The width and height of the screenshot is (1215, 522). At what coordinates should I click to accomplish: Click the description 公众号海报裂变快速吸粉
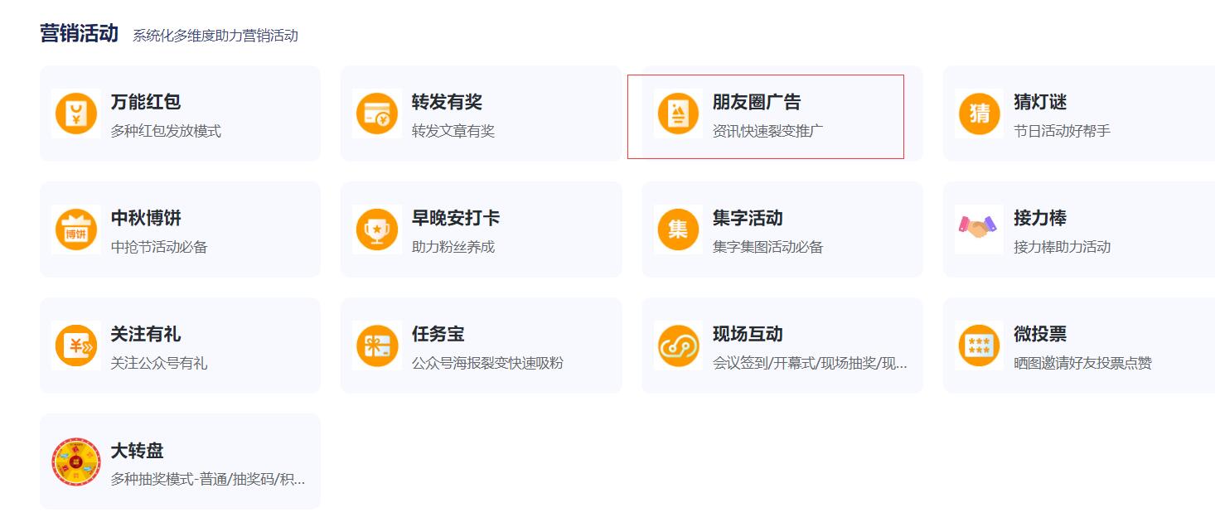click(487, 363)
